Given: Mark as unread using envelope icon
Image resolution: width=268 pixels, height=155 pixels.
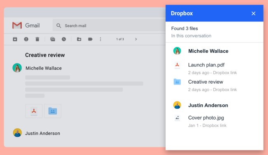Looking at the screenshot, I should [53, 39].
